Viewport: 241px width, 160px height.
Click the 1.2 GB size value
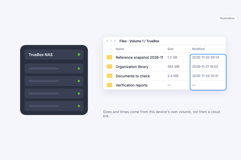[x=172, y=57]
